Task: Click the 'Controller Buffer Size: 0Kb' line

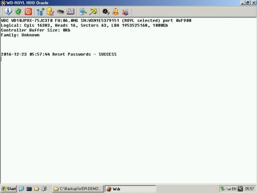Action: [36, 30]
